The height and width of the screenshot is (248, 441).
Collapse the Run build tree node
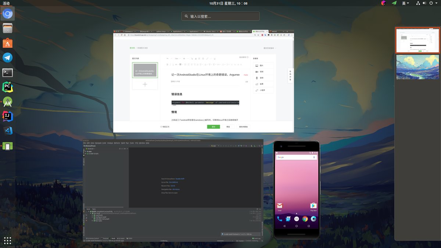coord(91,213)
